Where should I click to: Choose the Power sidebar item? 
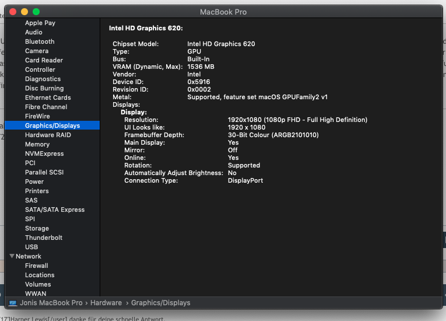point(34,182)
